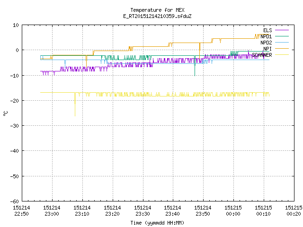
Task: Click the NPD2 legend label
Action: (x=266, y=43)
